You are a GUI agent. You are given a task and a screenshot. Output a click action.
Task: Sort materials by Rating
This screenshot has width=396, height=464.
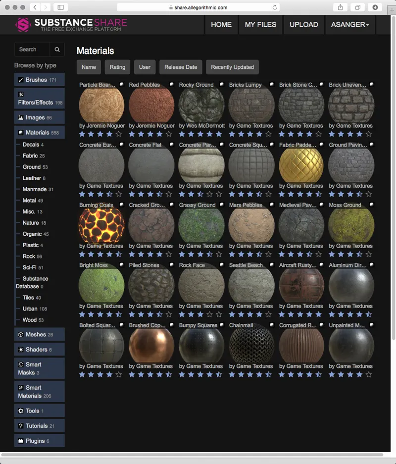pos(117,67)
